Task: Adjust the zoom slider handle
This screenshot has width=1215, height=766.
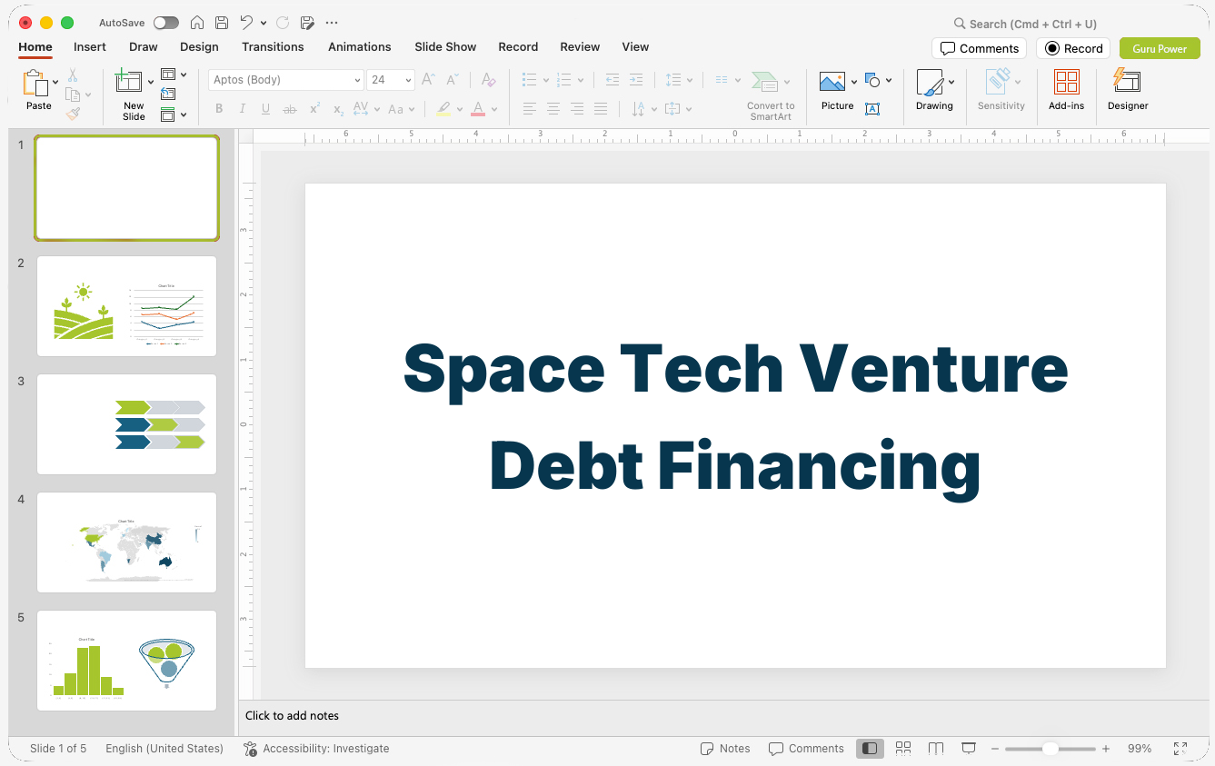Action: click(1050, 748)
